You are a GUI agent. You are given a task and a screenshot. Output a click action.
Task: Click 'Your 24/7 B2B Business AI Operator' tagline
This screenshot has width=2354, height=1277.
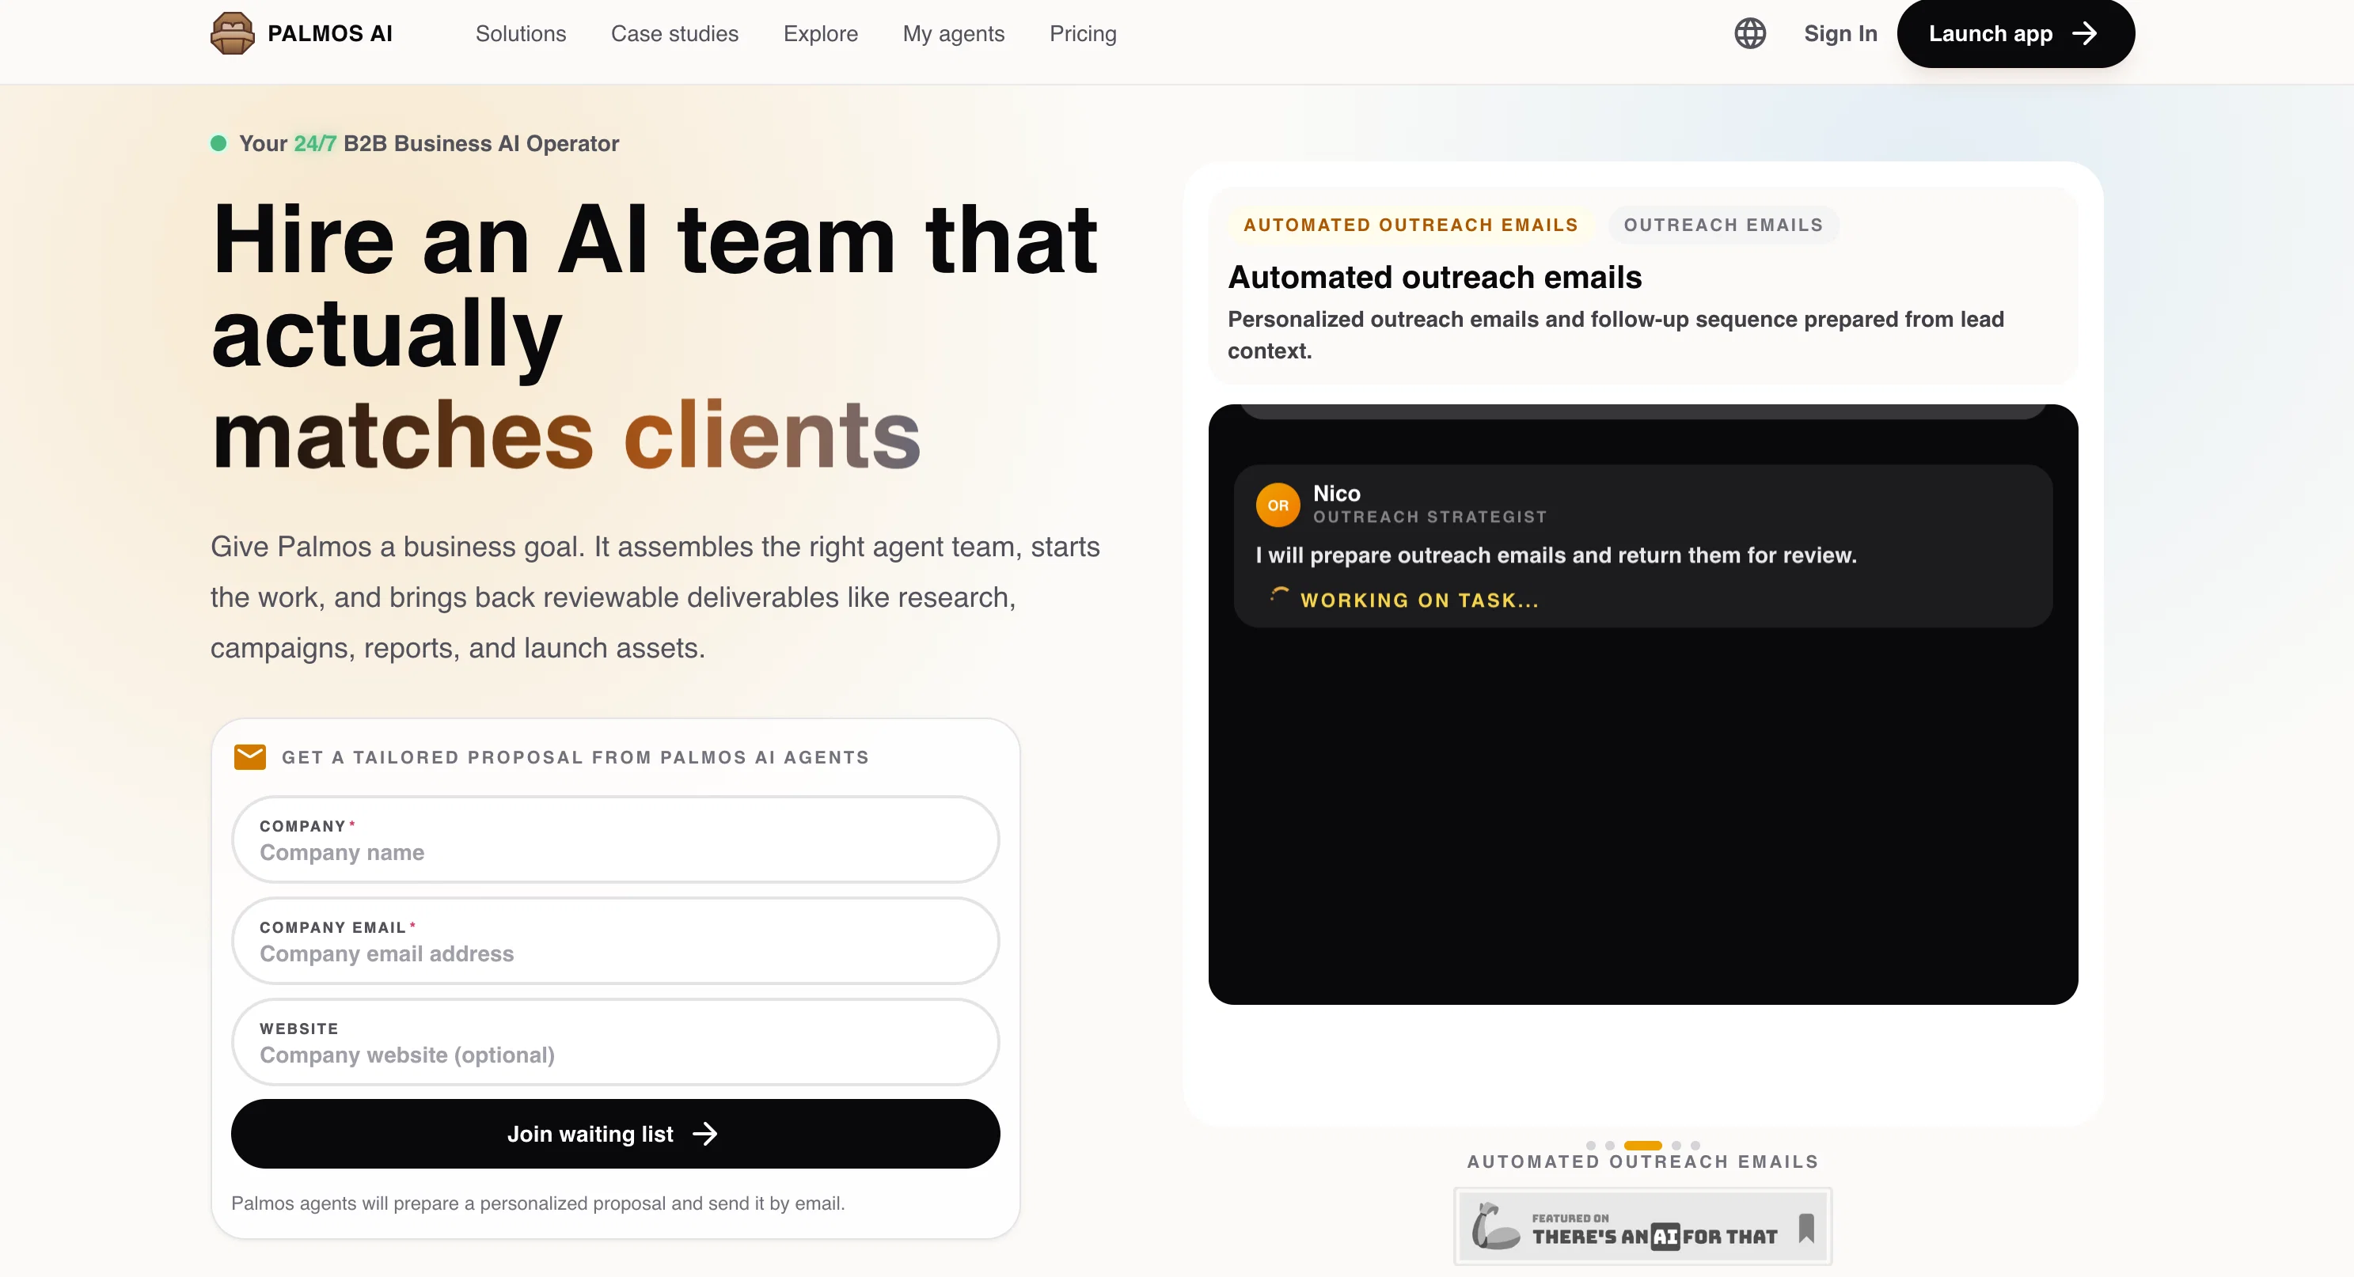point(428,143)
